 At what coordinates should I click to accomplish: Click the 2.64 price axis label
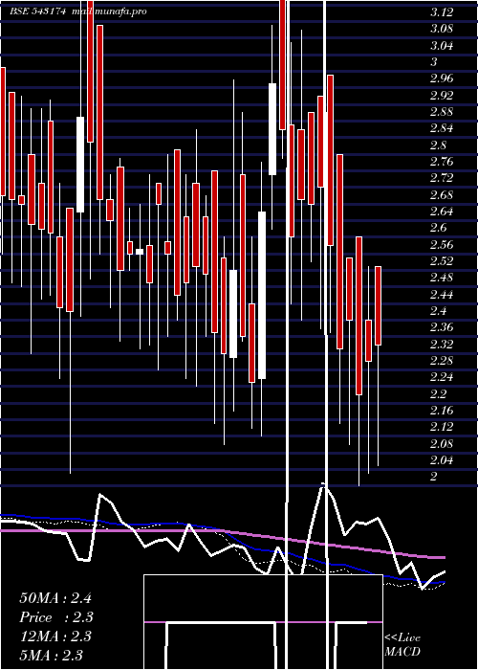pyautogui.click(x=442, y=212)
